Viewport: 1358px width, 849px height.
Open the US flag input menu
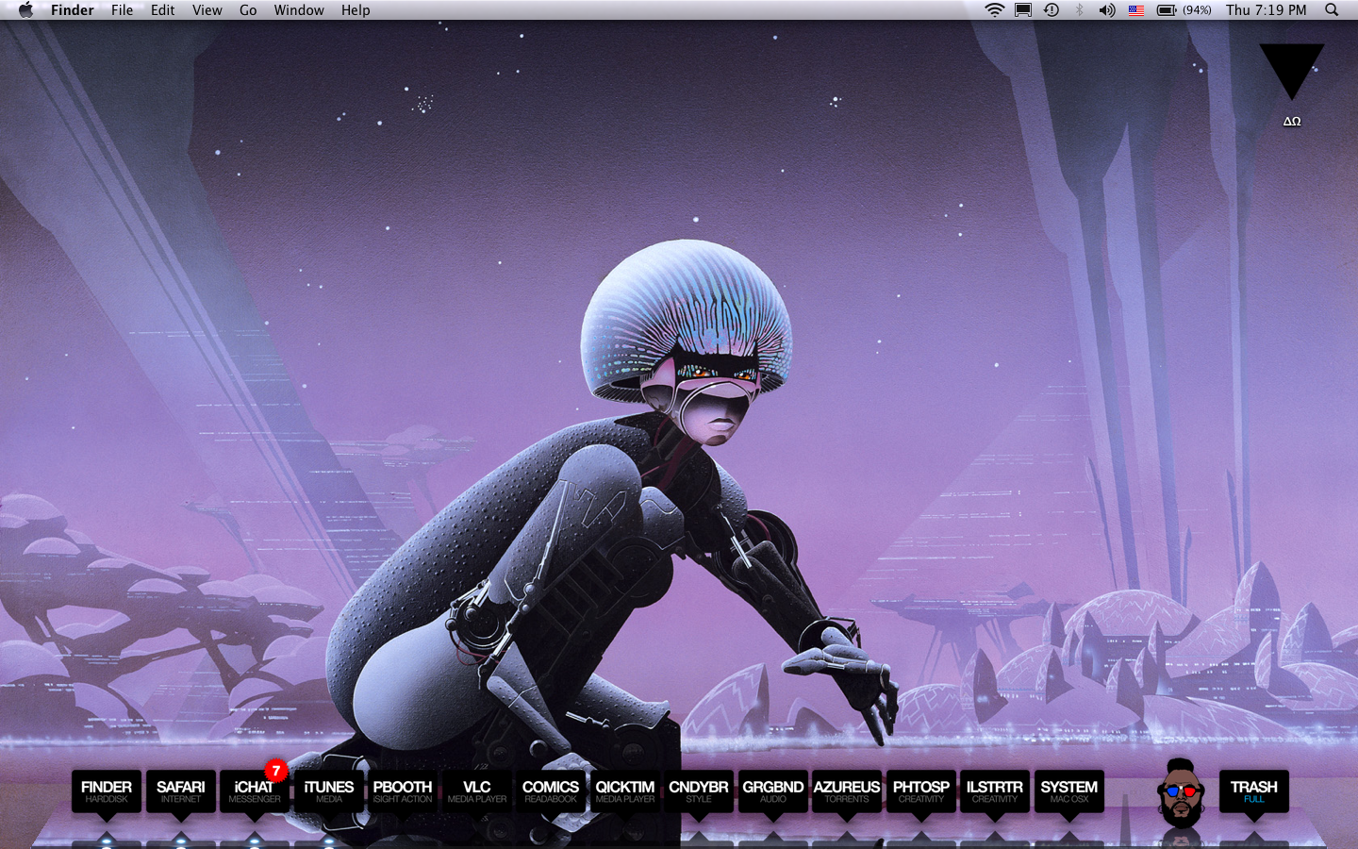point(1136,10)
